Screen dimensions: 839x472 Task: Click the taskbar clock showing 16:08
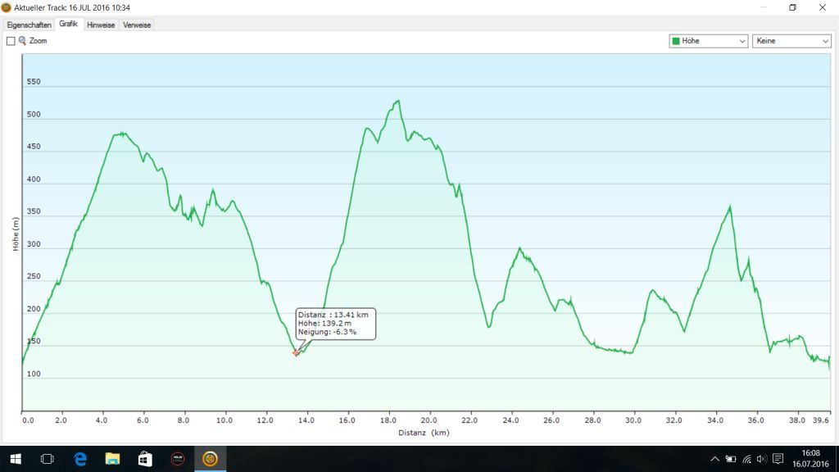click(x=810, y=459)
